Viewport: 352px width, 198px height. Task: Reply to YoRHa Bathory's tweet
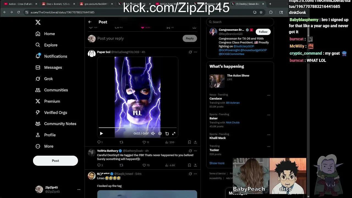point(100,165)
